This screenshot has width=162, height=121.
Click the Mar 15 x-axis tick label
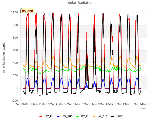(x=147, y=104)
